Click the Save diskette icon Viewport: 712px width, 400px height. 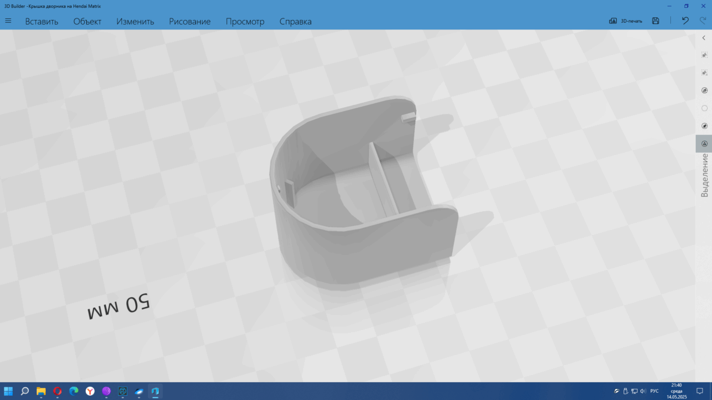pos(656,21)
